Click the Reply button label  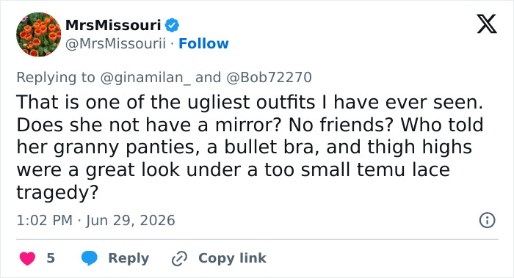click(x=128, y=258)
